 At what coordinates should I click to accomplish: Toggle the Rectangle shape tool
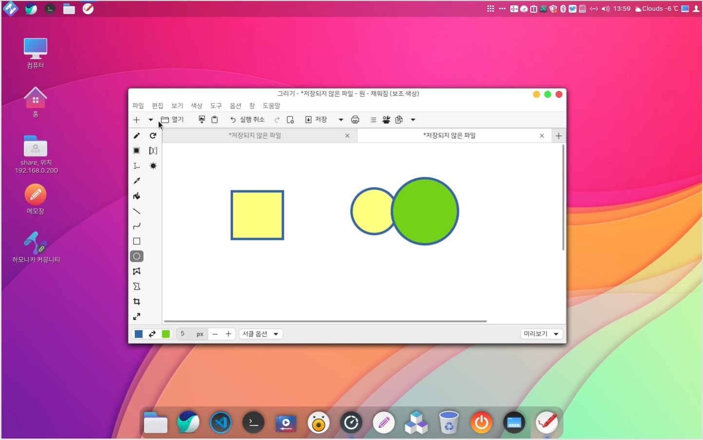pyautogui.click(x=137, y=241)
